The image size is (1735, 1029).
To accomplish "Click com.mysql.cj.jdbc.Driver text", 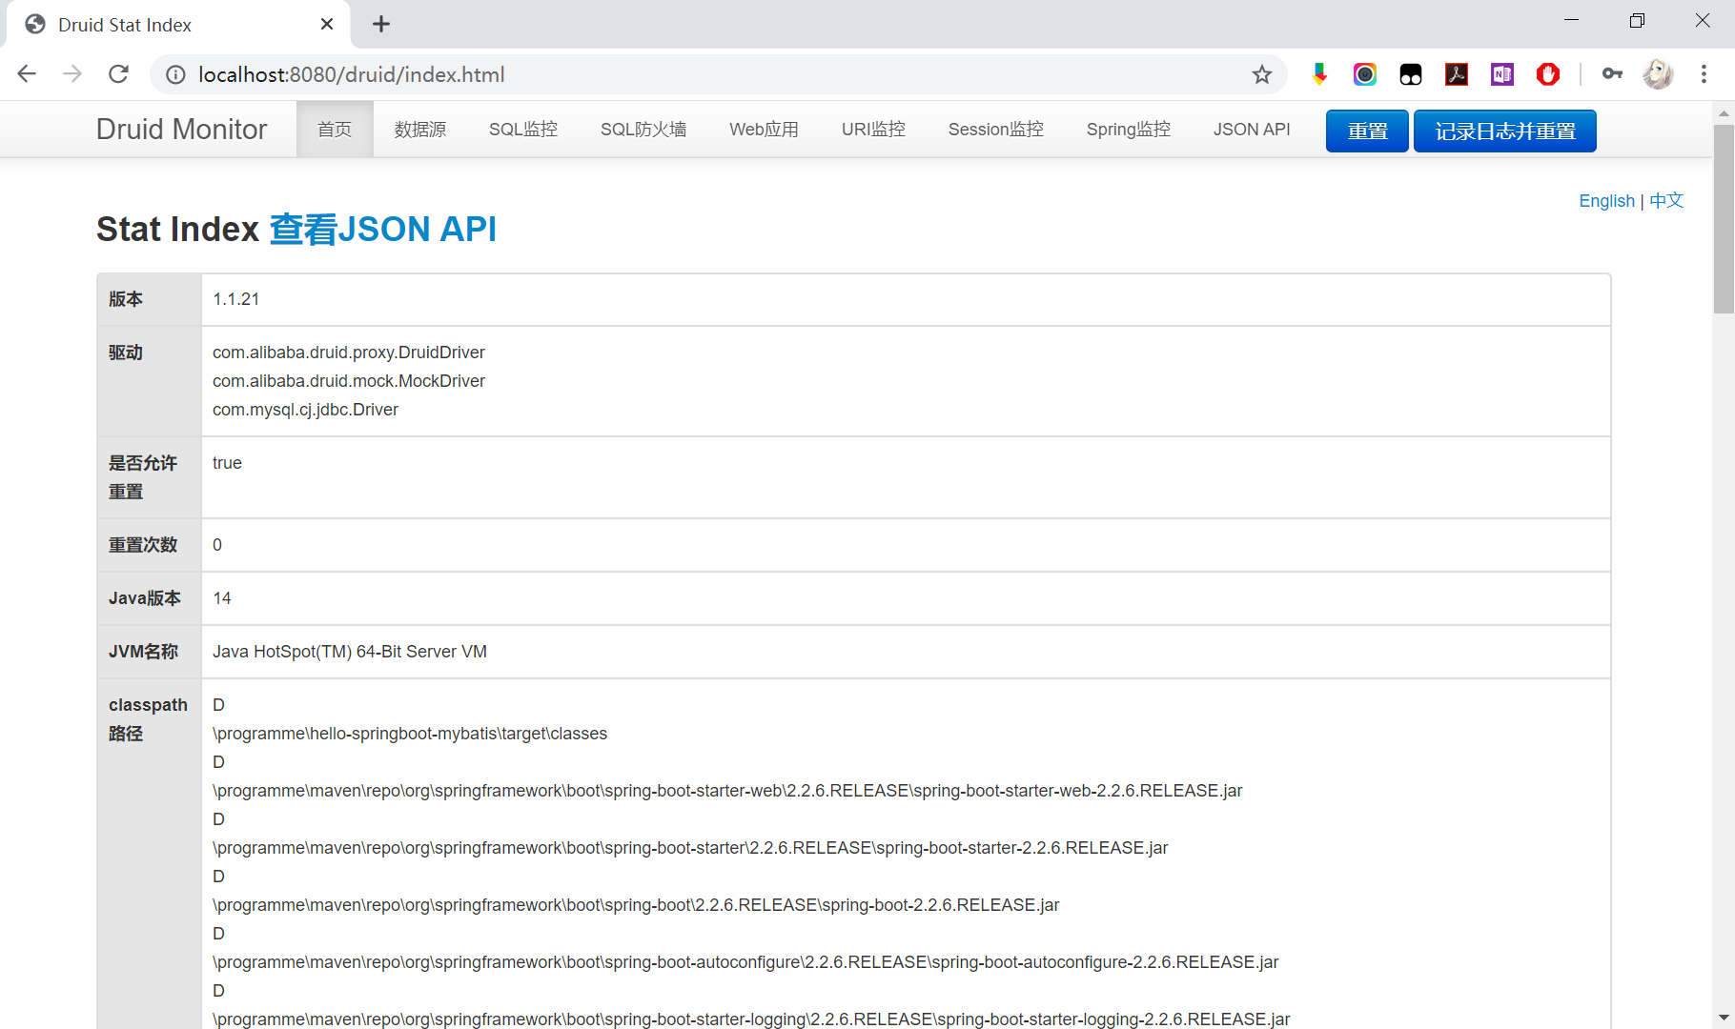I will (305, 410).
